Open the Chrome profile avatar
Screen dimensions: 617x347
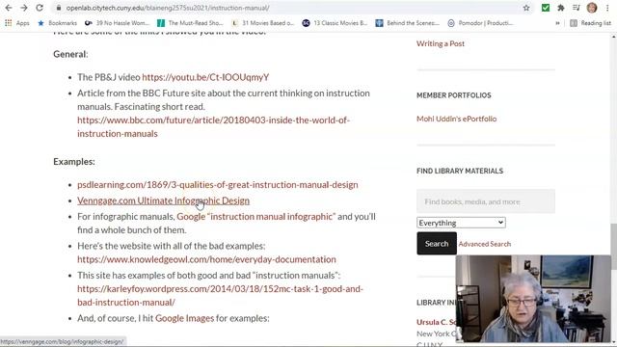(x=591, y=8)
